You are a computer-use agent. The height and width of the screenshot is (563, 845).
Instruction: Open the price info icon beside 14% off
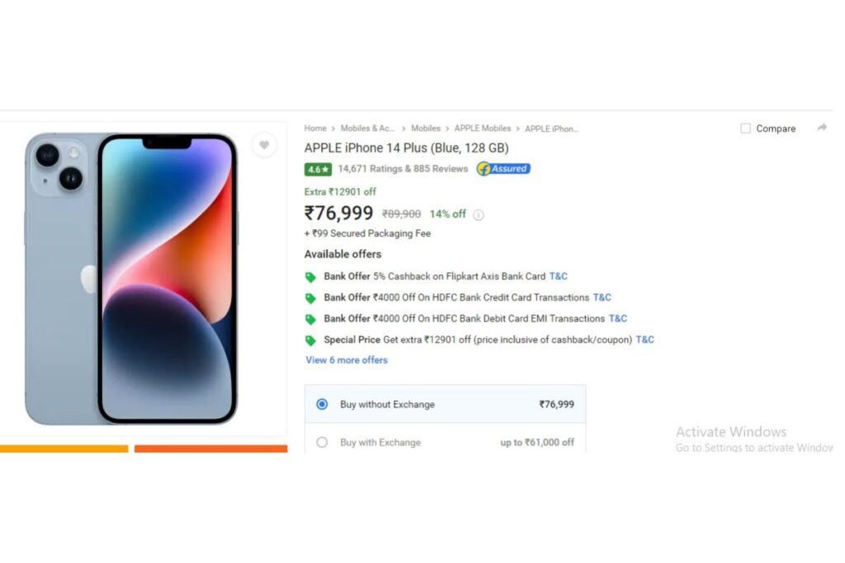point(478,215)
